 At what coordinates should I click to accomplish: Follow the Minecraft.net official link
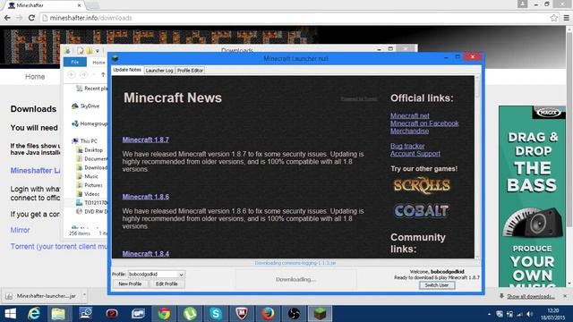(410, 115)
